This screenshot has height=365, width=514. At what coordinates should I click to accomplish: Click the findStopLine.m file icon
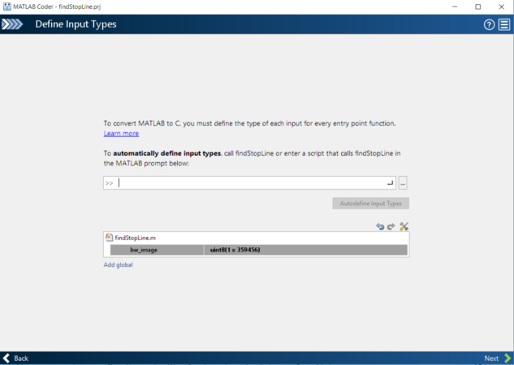110,238
